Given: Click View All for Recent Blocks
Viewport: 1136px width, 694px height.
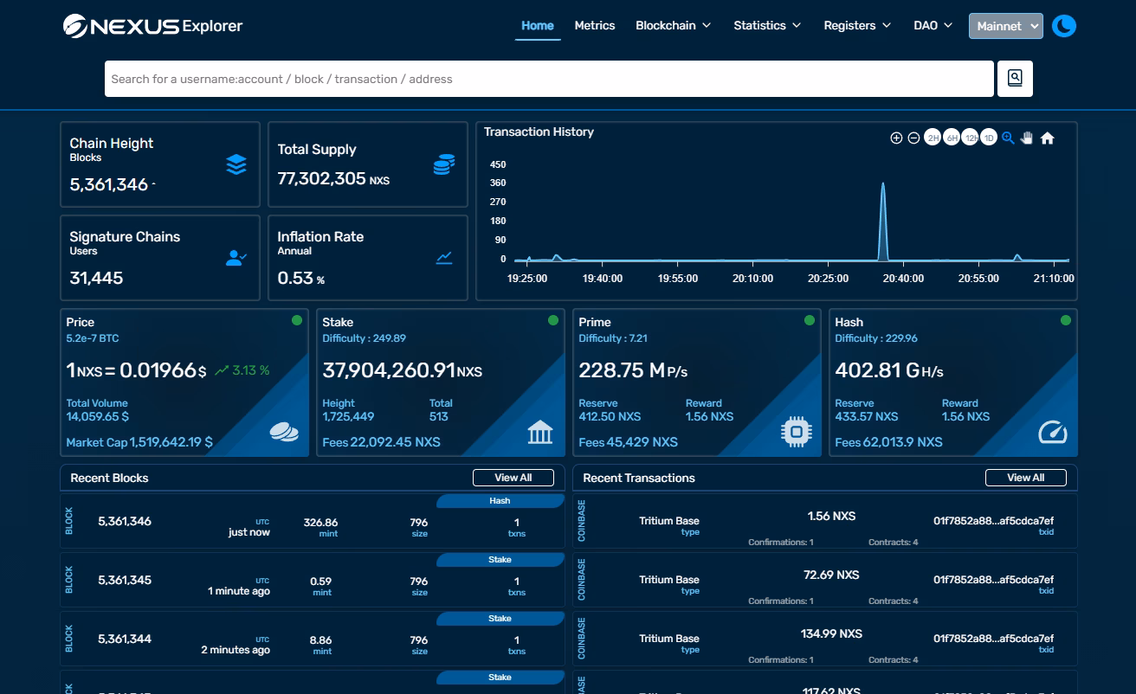Looking at the screenshot, I should (513, 478).
